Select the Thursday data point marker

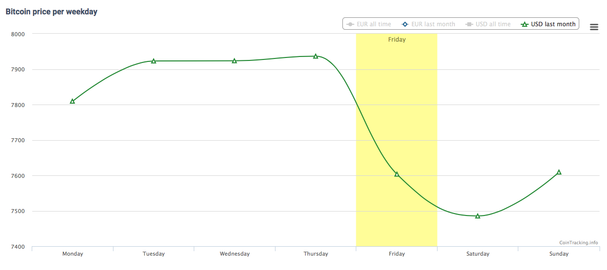(x=316, y=56)
